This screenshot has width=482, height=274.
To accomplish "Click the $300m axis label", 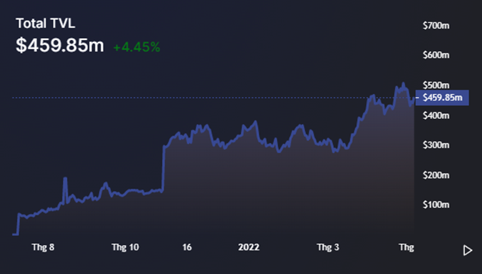I will point(436,145).
